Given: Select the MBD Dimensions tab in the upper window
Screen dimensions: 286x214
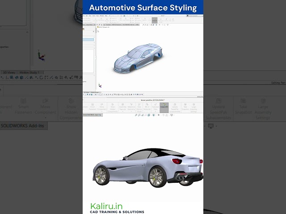Looking at the screenshot, I should click(x=117, y=25).
